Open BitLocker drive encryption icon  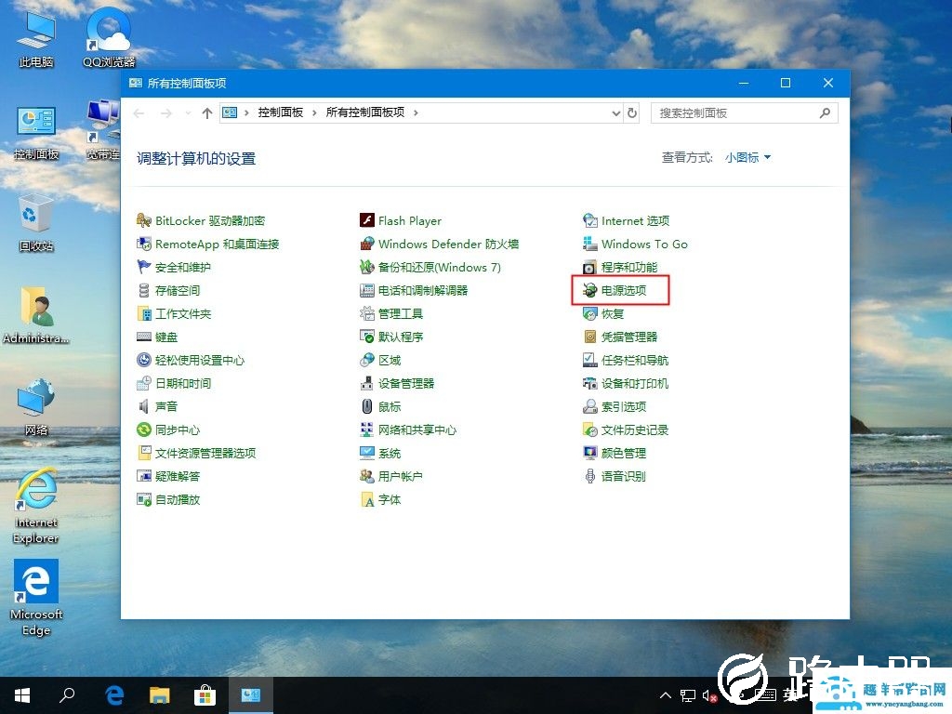point(144,220)
